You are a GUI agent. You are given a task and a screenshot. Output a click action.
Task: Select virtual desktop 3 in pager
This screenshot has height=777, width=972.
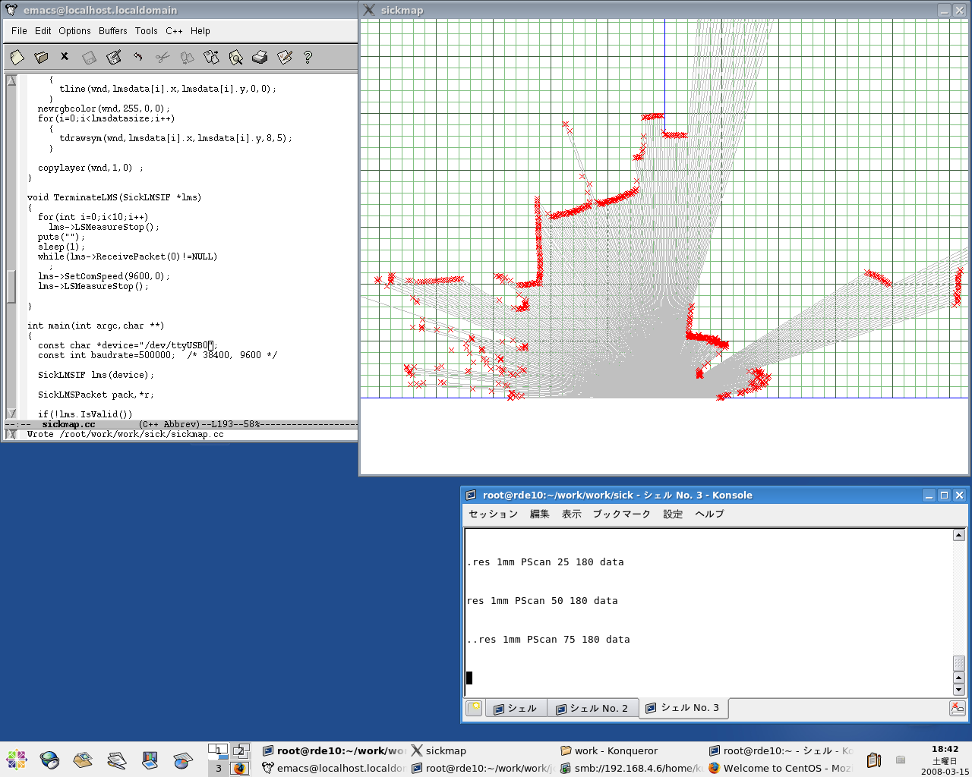[x=219, y=768]
